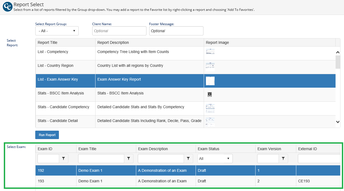The height and width of the screenshot is (191, 344).
Task: Focus the Footer Message input field
Action: pyautogui.click(x=176, y=31)
